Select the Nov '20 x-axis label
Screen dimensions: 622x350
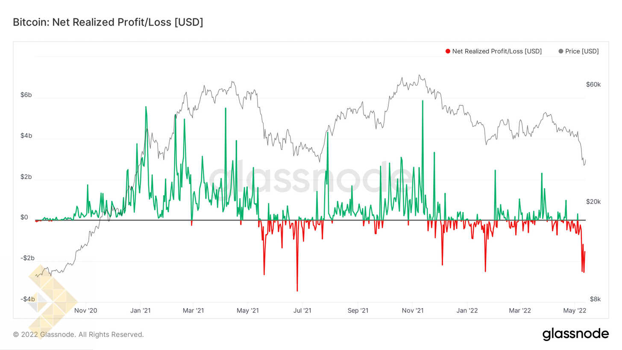(86, 310)
